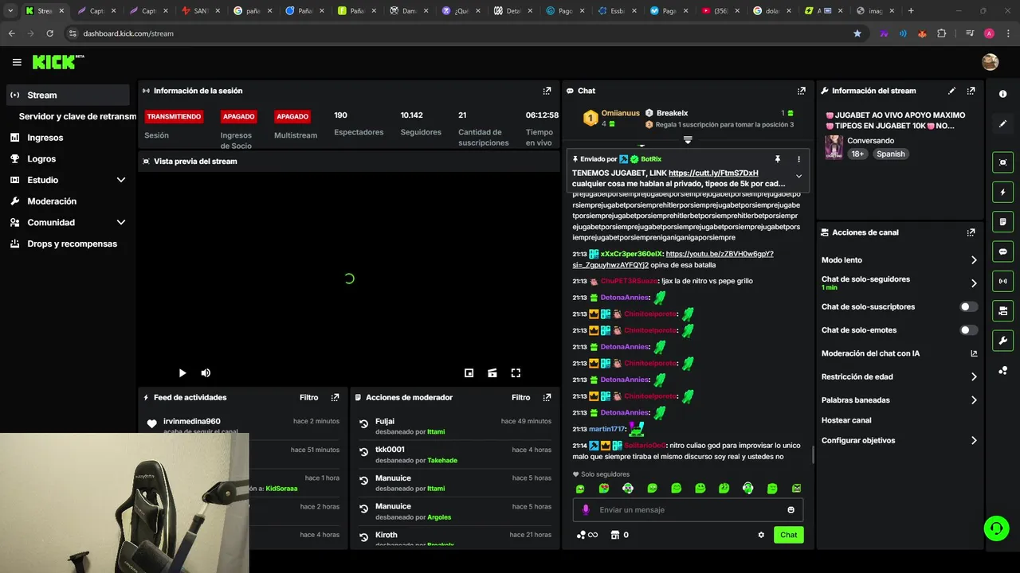Toggle wrench widget icon in right sidebar

coord(1002,341)
